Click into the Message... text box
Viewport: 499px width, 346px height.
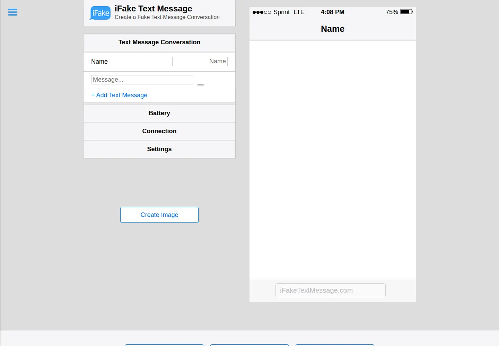142,80
